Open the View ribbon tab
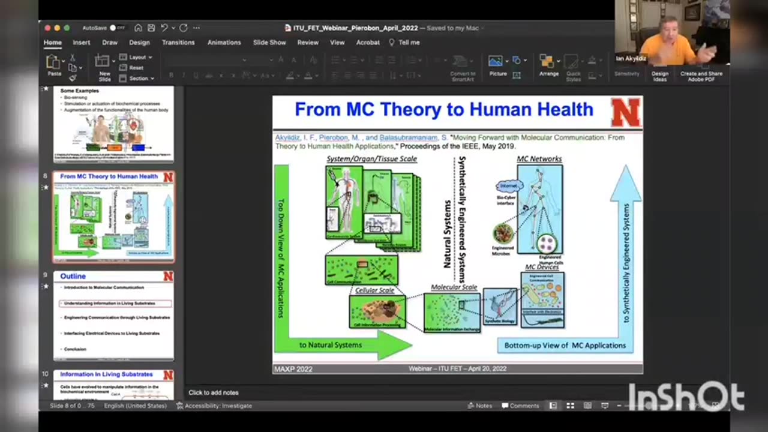Image resolution: width=768 pixels, height=432 pixels. (337, 43)
